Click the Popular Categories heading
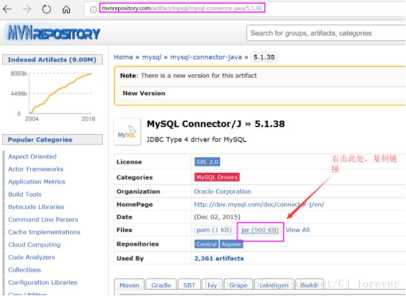Image resolution: width=406 pixels, height=296 pixels. [x=52, y=140]
